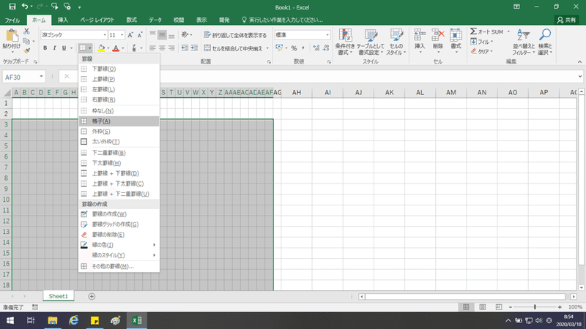The width and height of the screenshot is (586, 329).
Task: Open その他の罫線 more borders dialog
Action: [119, 266]
